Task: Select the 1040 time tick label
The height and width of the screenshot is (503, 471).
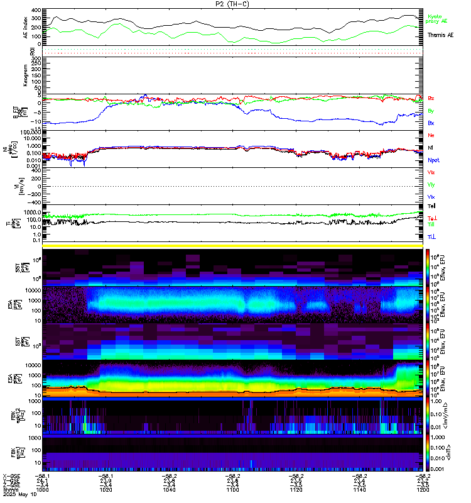Action: pos(169,490)
